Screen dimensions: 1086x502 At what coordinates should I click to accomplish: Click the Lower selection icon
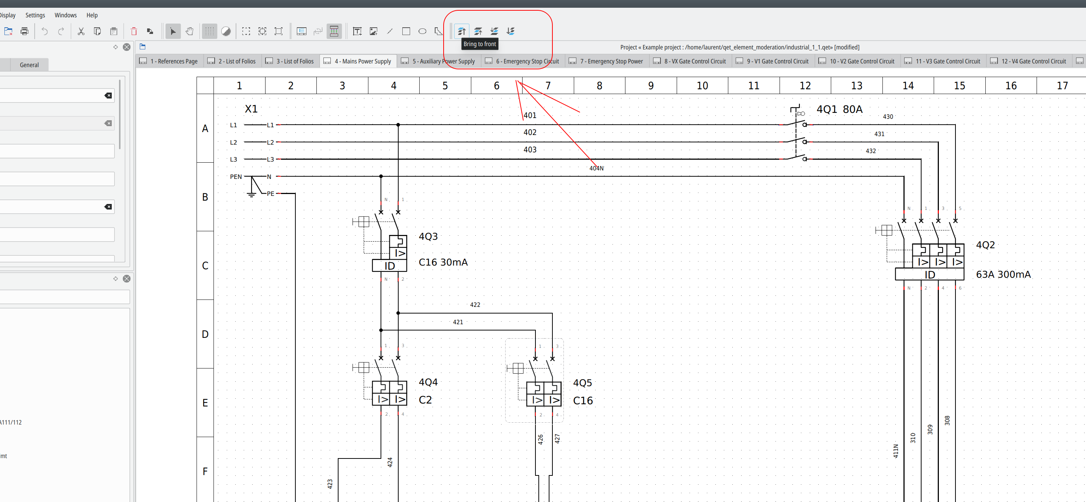coord(494,31)
